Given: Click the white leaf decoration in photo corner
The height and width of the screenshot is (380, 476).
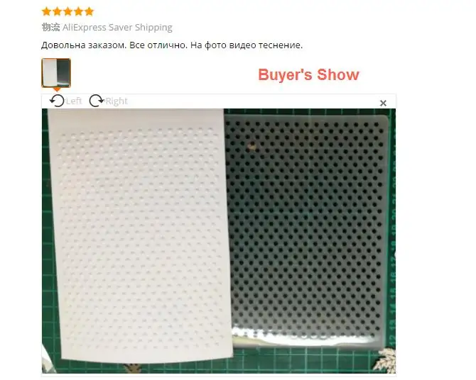Looking at the screenshot, I should (384, 360).
